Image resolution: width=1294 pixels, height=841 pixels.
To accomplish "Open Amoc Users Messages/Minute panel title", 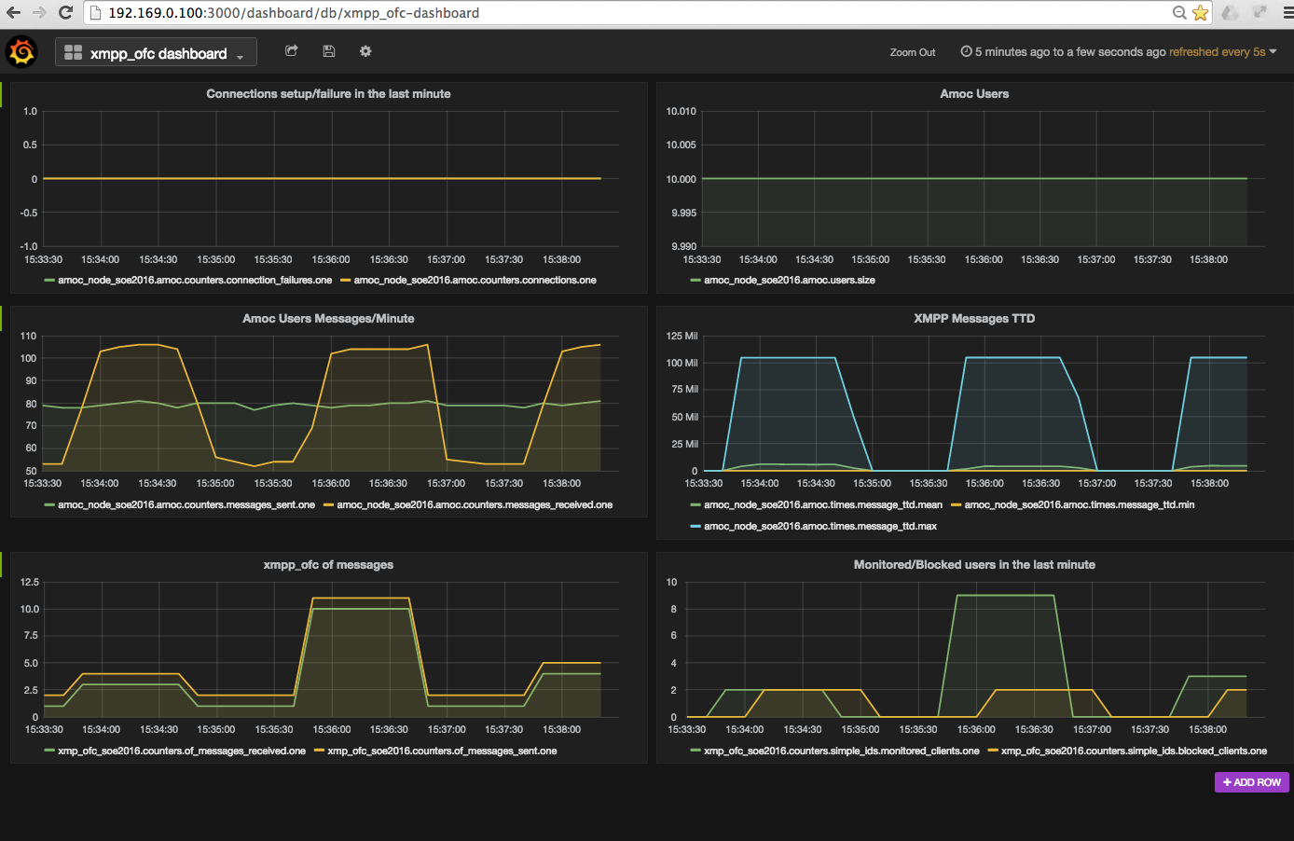I will (x=328, y=319).
